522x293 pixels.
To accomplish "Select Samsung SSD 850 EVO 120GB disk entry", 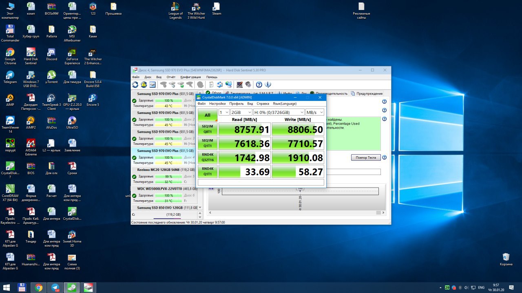I will point(166,208).
